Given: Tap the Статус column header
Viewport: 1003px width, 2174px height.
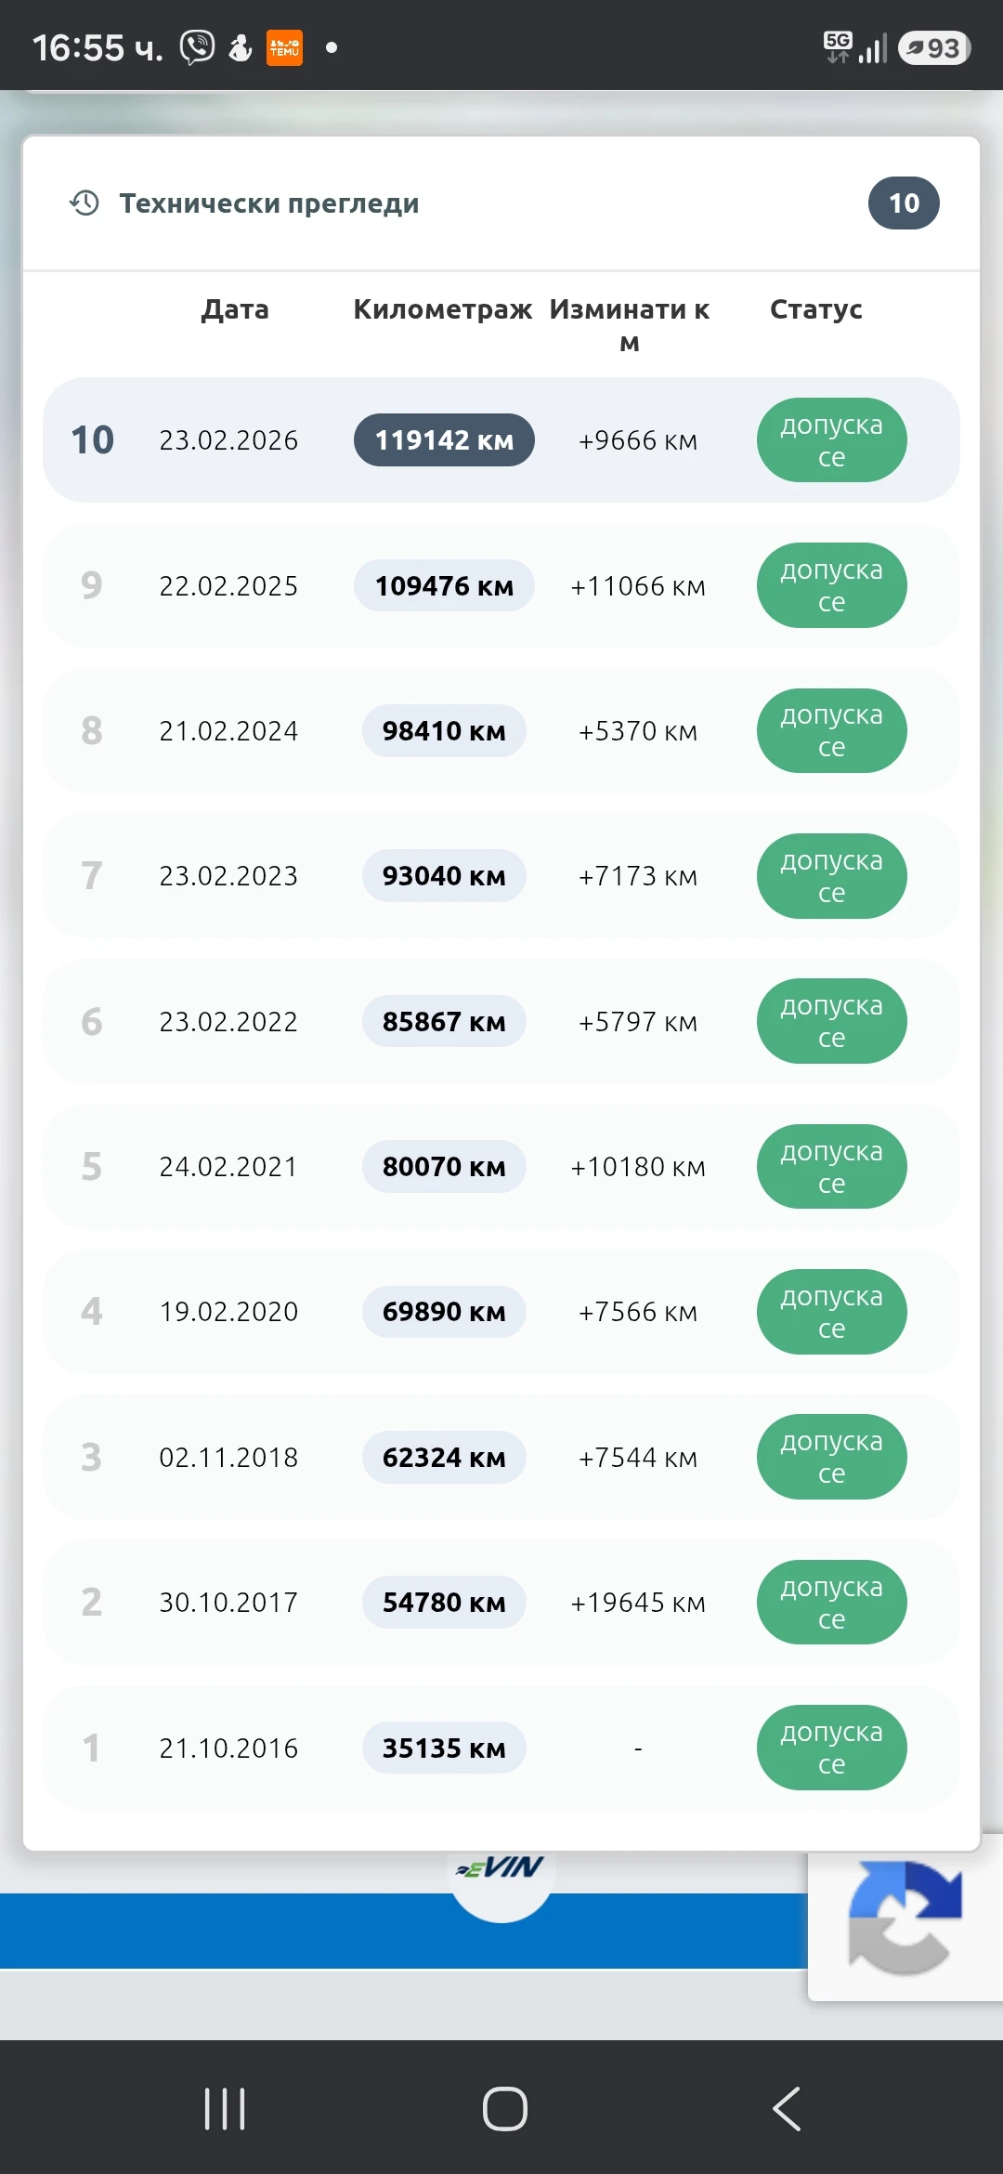Looking at the screenshot, I should [x=816, y=309].
